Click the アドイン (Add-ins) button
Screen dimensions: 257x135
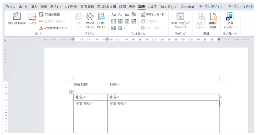click(79, 21)
